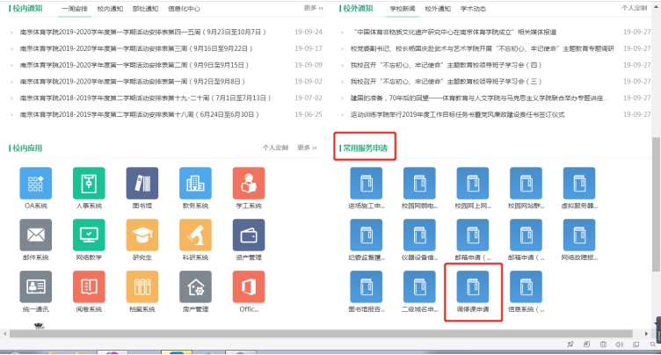Click the horizontal scrollbar right arrow
661x355 pixels.
click(x=646, y=334)
